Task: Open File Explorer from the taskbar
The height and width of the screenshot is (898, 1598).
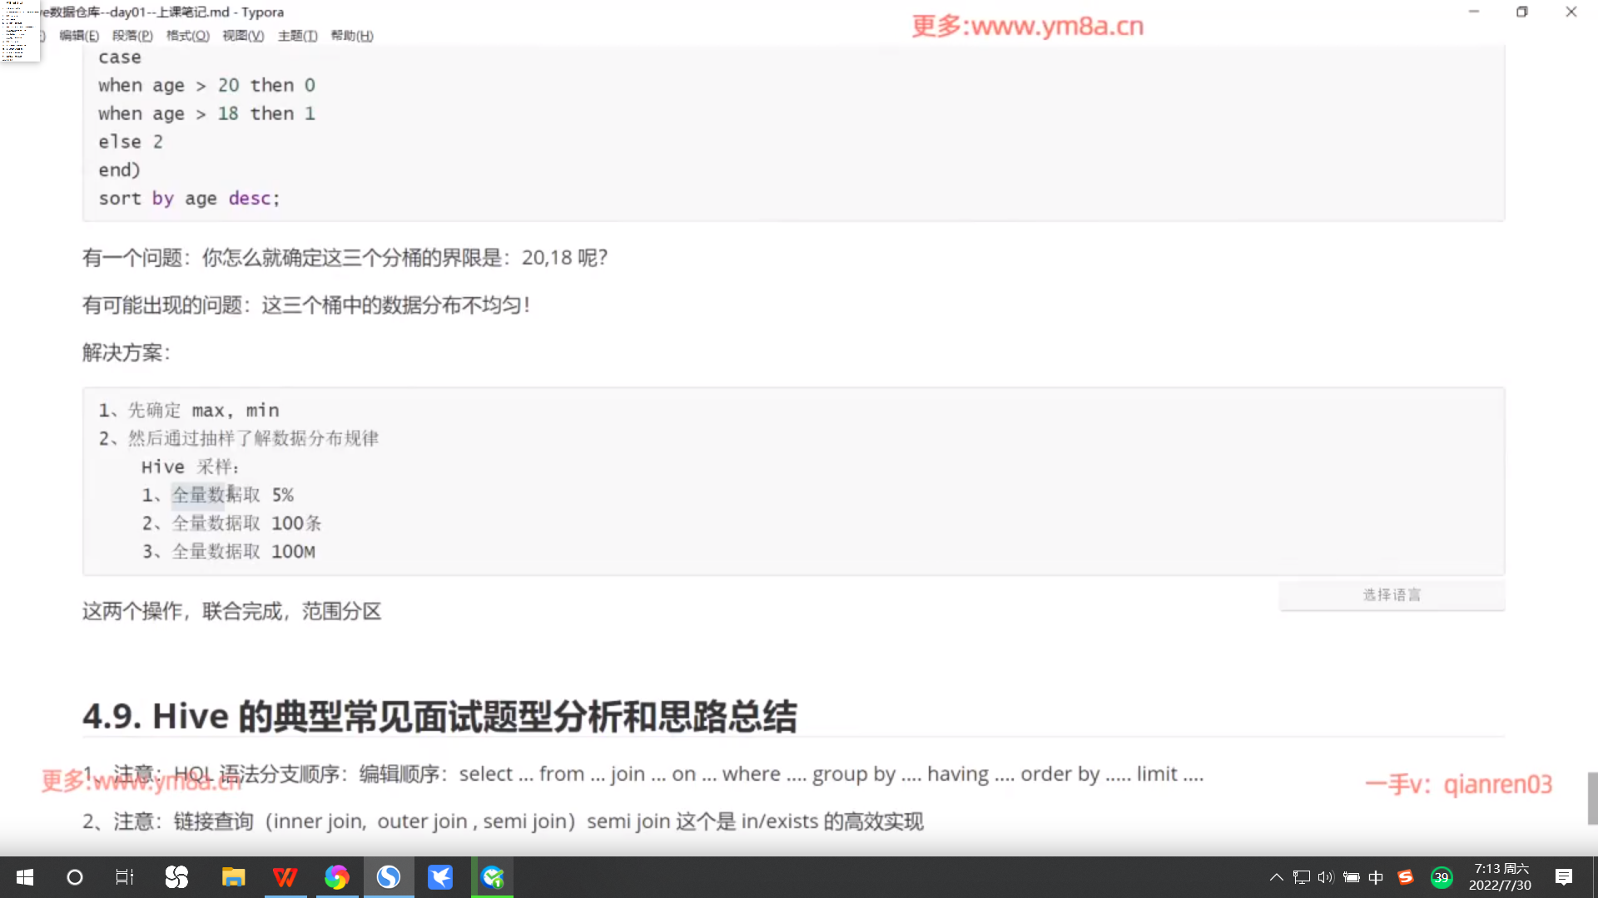Action: click(233, 877)
